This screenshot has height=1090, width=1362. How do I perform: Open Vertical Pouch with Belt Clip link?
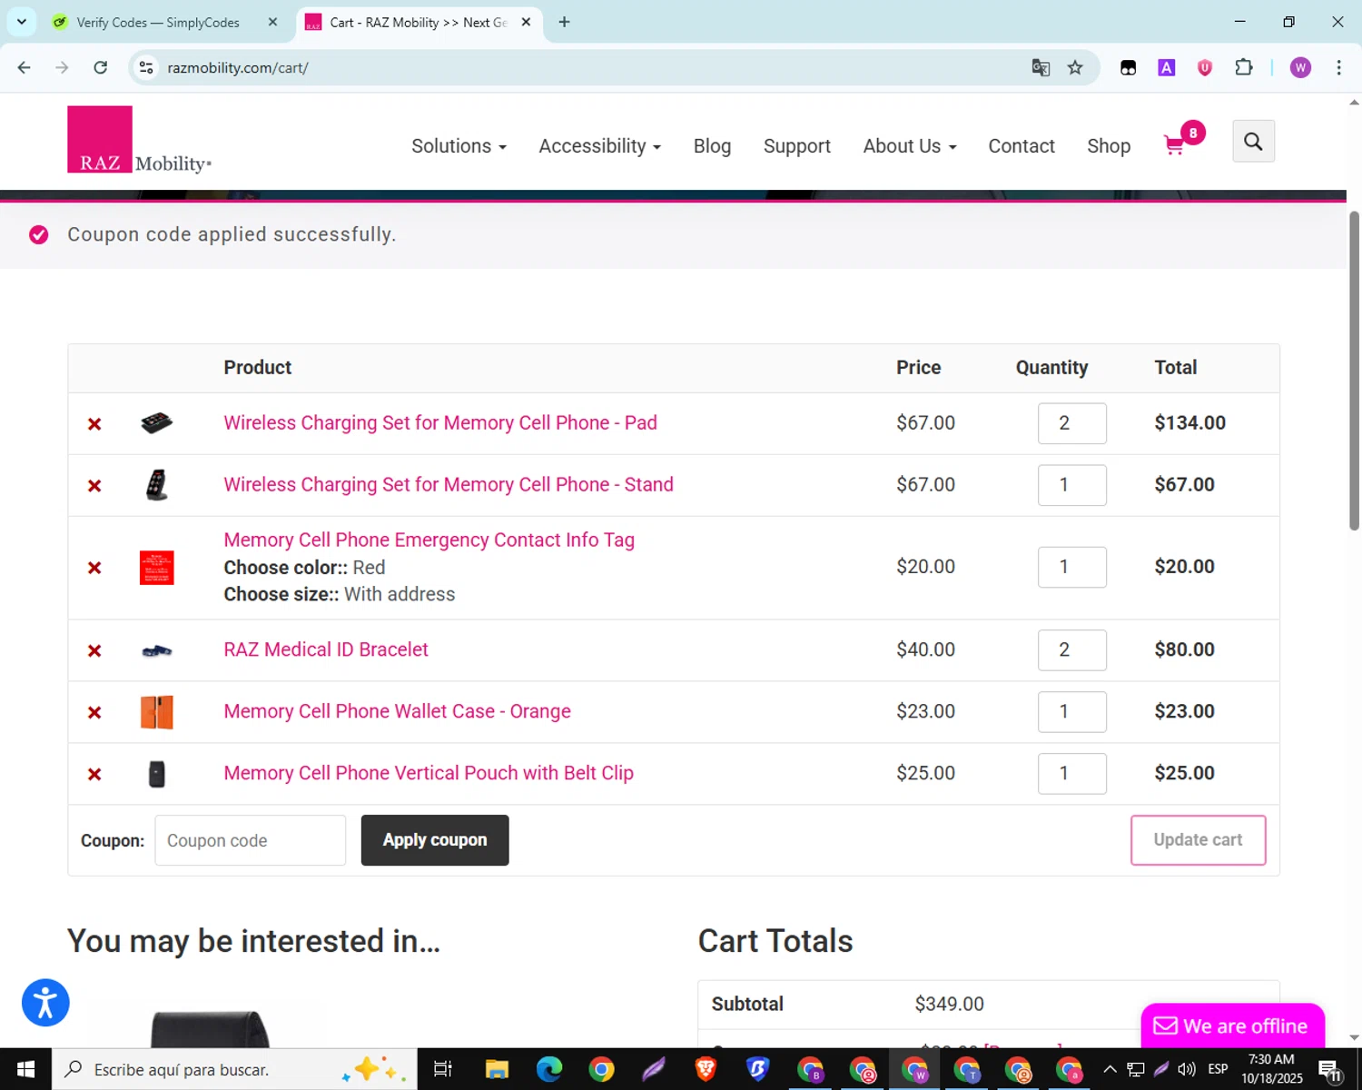click(x=429, y=774)
